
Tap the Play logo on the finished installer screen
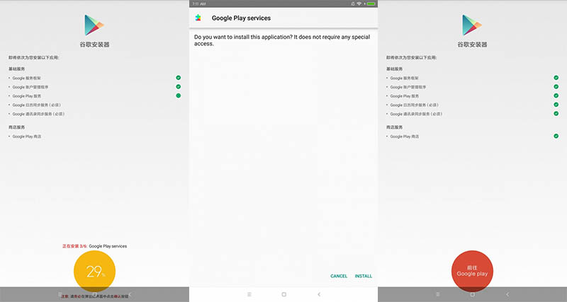click(x=472, y=25)
